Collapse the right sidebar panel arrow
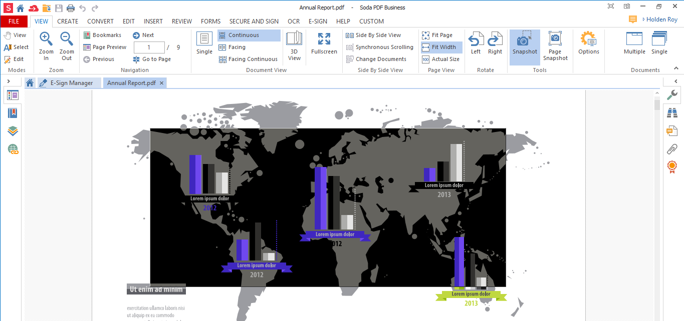Viewport: 684px width, 321px height. (675, 81)
